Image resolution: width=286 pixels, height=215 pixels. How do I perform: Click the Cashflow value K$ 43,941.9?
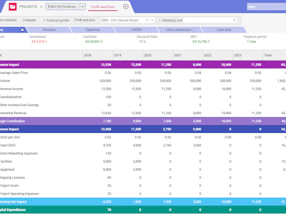click(94, 42)
